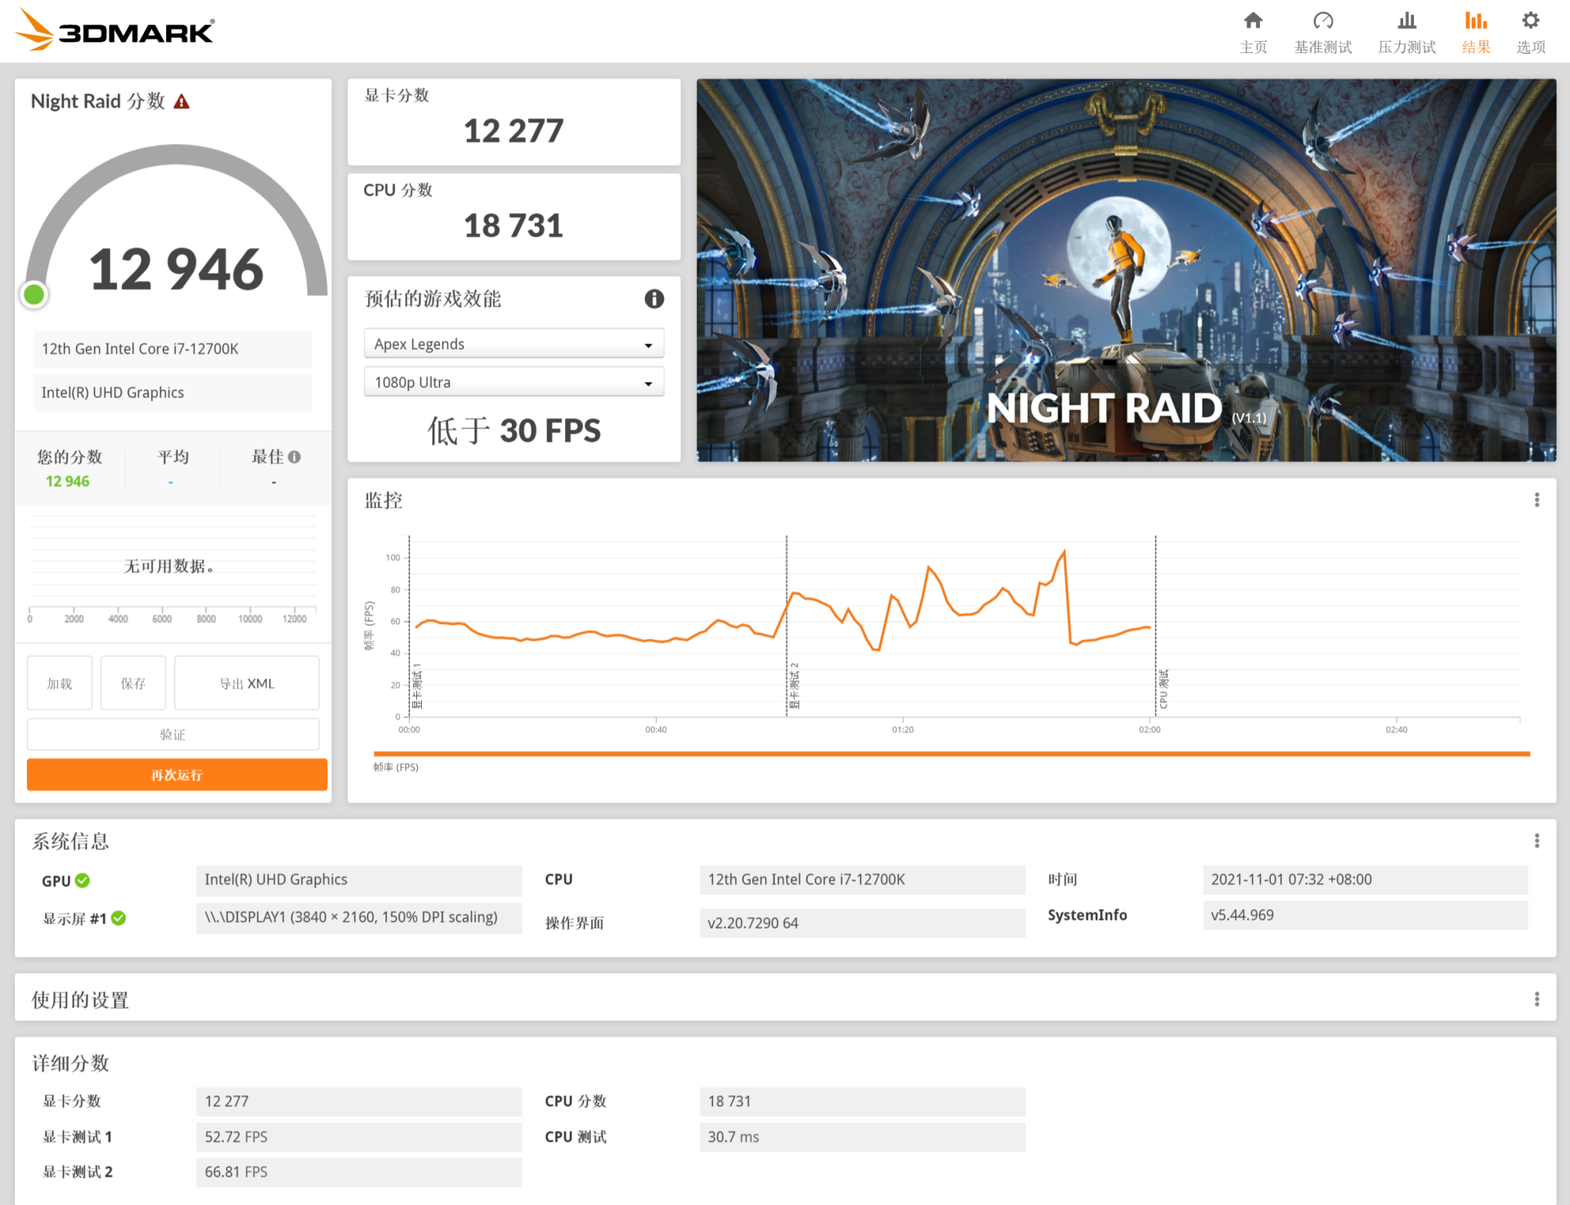Click the Night Raid warning triangle icon

pyautogui.click(x=182, y=102)
